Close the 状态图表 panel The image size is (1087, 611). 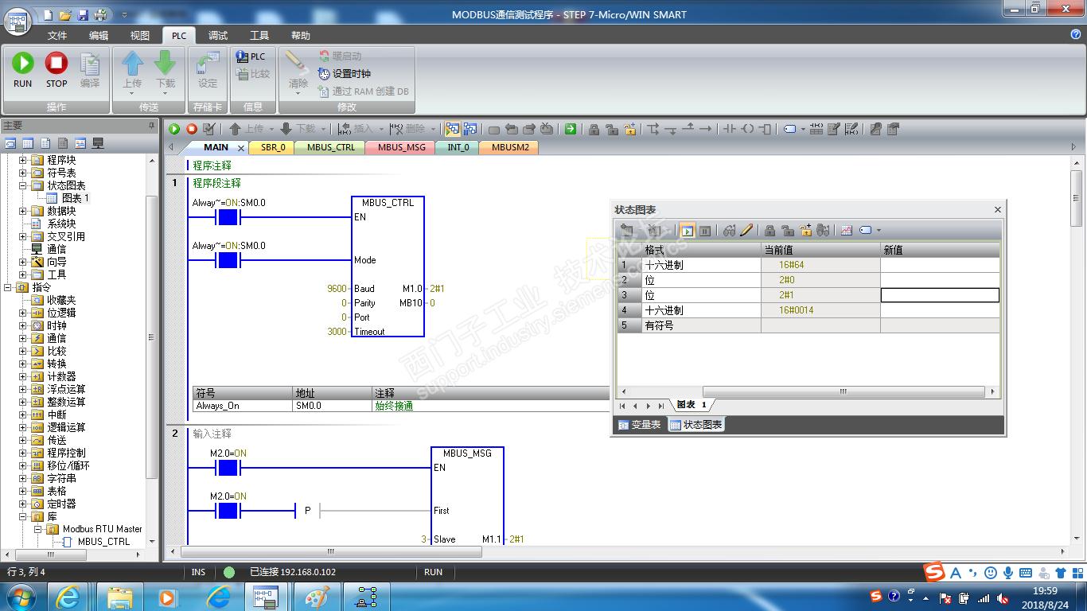click(998, 209)
